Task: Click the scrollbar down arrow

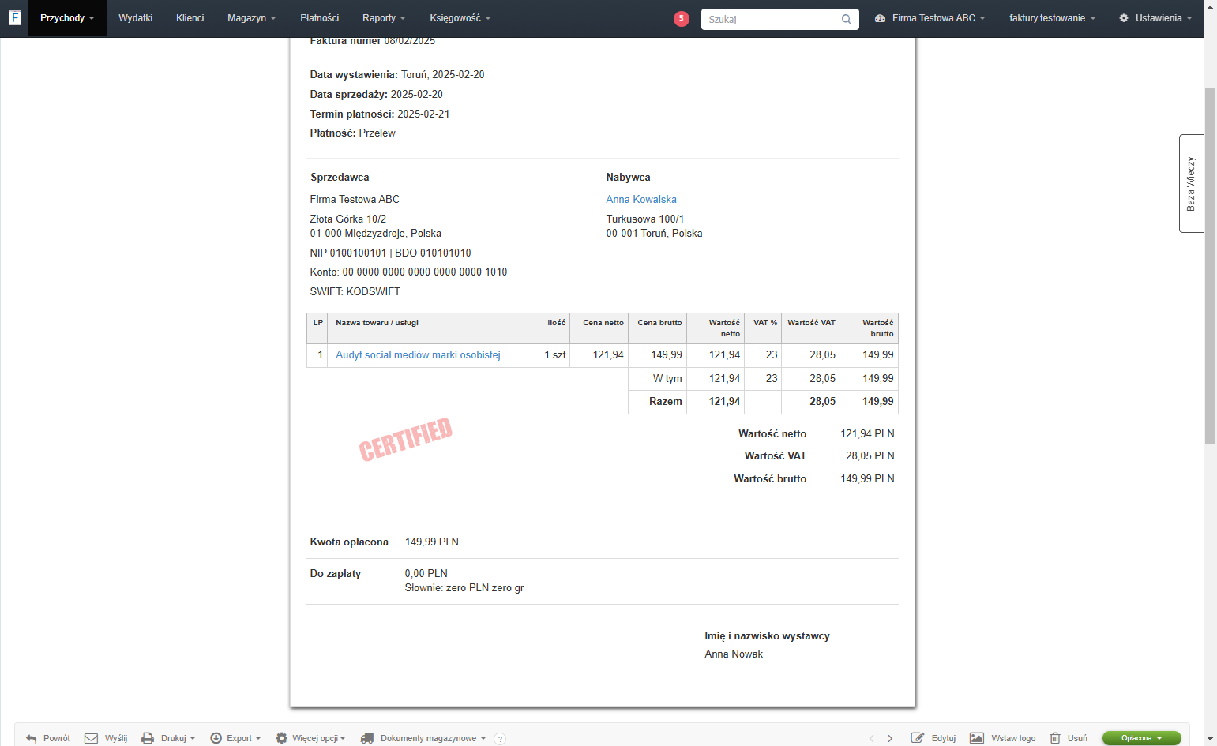Action: tap(1210, 740)
